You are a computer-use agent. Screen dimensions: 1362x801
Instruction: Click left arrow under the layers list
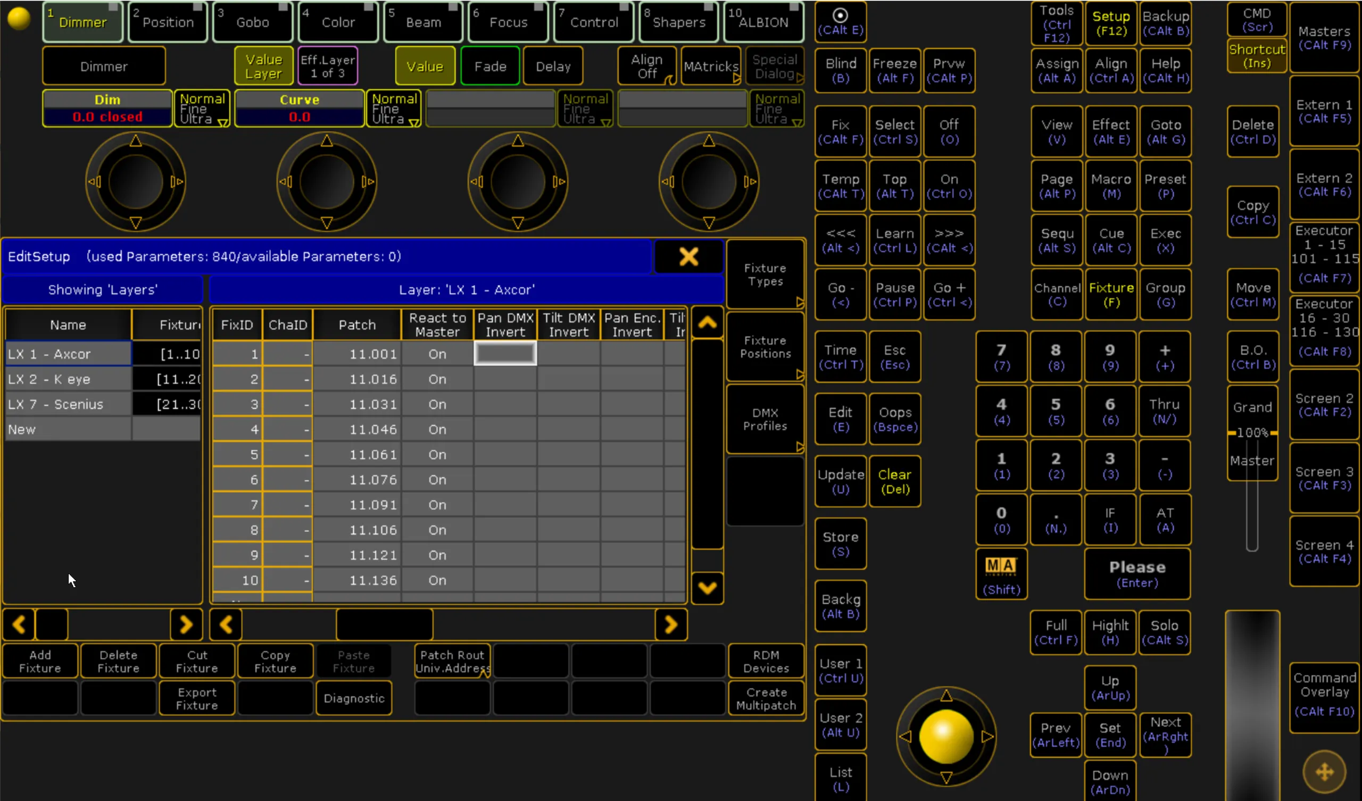[x=19, y=625]
